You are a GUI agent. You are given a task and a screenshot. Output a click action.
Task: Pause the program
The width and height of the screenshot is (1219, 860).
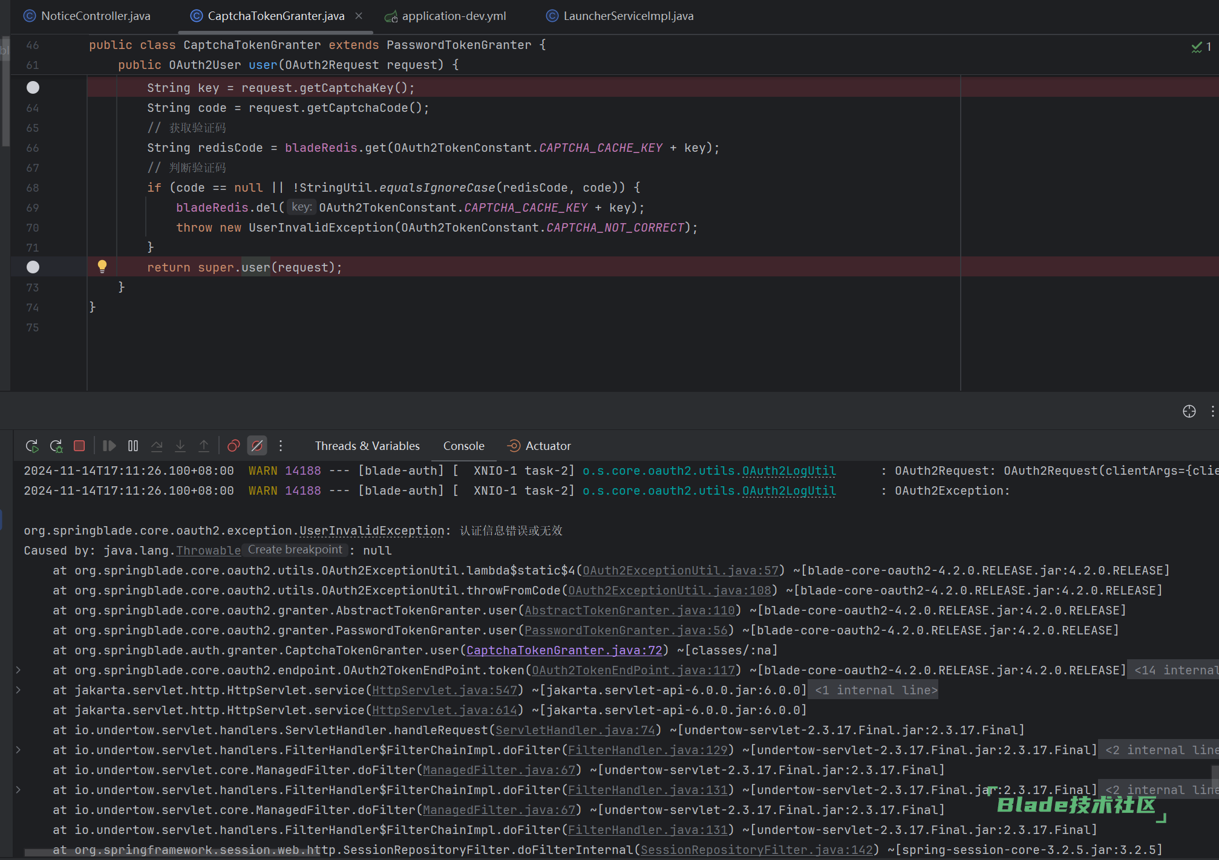coord(133,446)
